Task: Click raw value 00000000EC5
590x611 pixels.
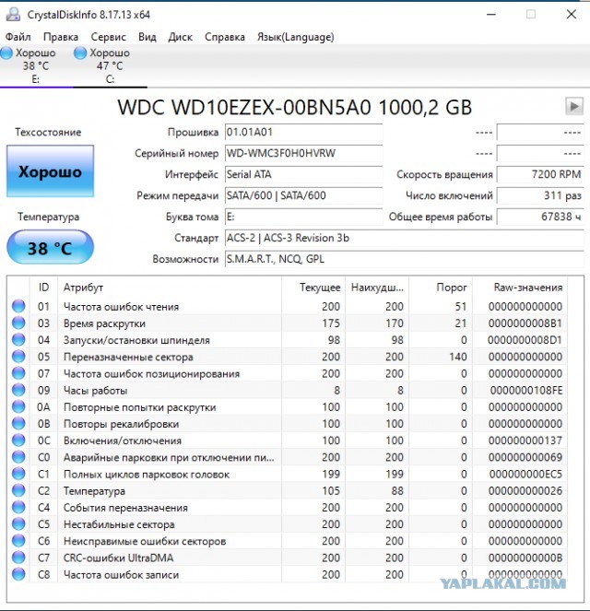Action: (x=525, y=474)
